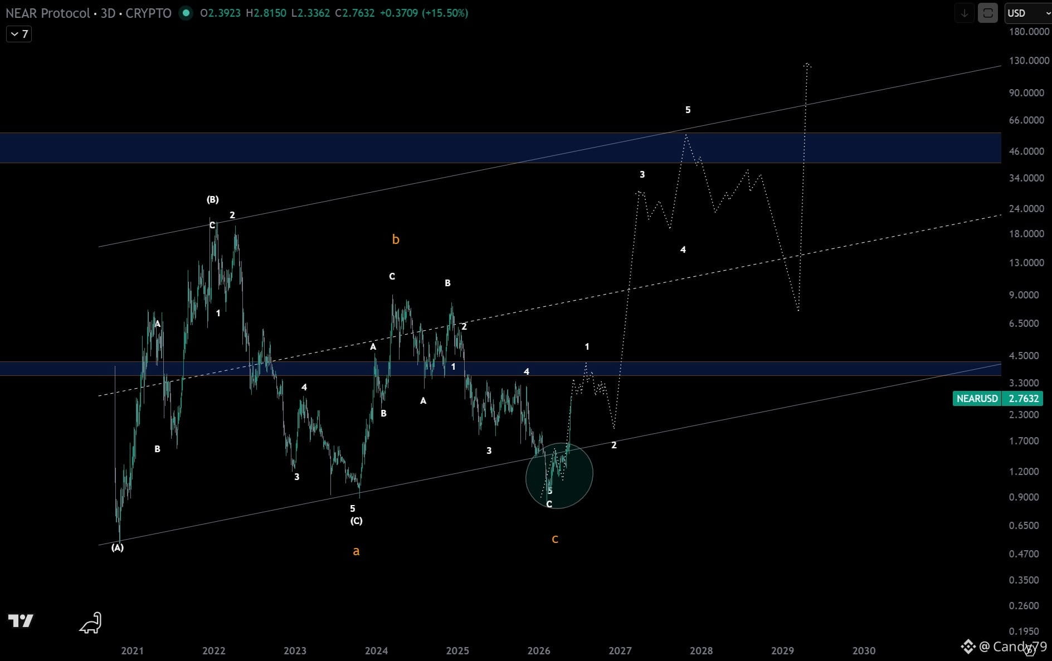
Task: Click the NEARUSD symbol label on price axis
Action: click(977, 398)
